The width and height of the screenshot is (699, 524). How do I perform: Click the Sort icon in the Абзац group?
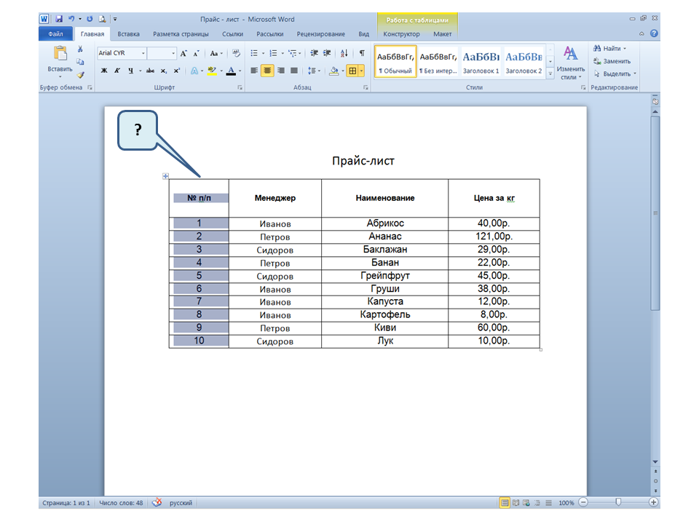344,53
